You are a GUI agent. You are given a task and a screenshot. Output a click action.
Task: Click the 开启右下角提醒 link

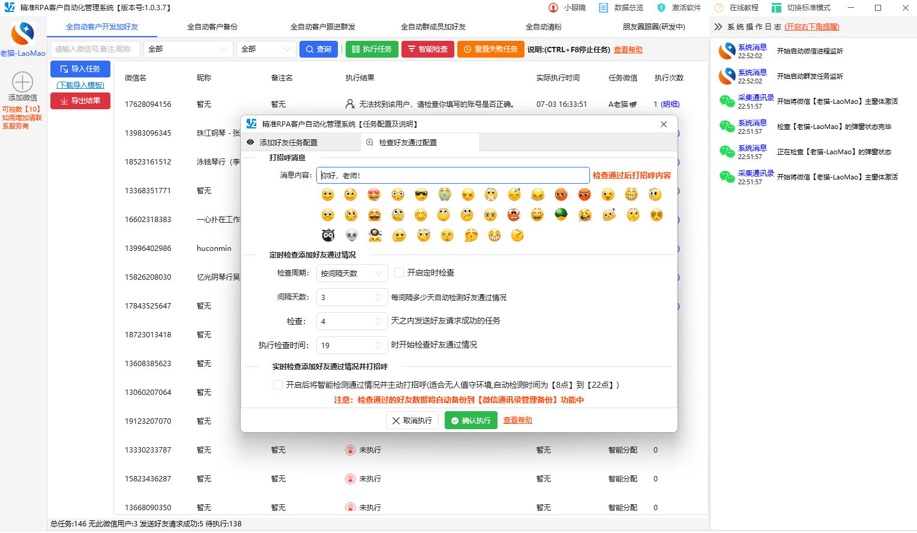pyautogui.click(x=812, y=27)
